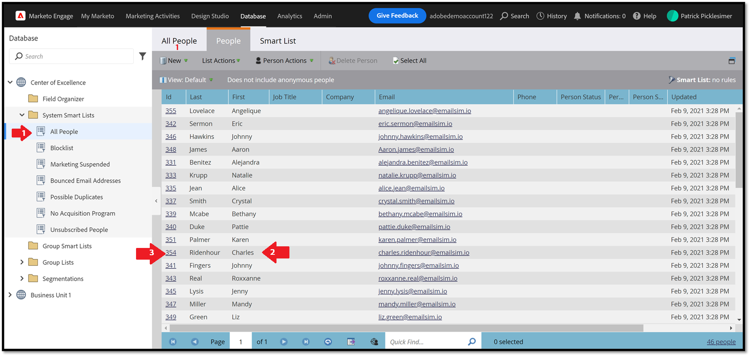The width and height of the screenshot is (750, 356).
Task: Jump to last page of the grid
Action: click(306, 342)
